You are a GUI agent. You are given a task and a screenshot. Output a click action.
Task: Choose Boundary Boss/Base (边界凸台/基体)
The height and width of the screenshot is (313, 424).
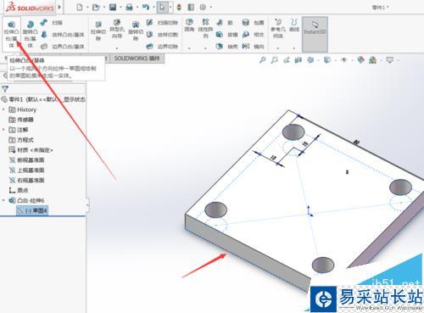62,47
